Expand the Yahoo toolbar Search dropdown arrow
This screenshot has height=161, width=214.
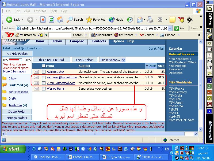coord(86,35)
